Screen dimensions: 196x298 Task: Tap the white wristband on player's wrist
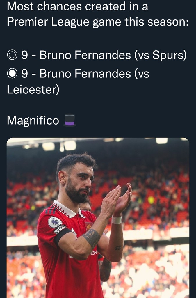(116, 220)
